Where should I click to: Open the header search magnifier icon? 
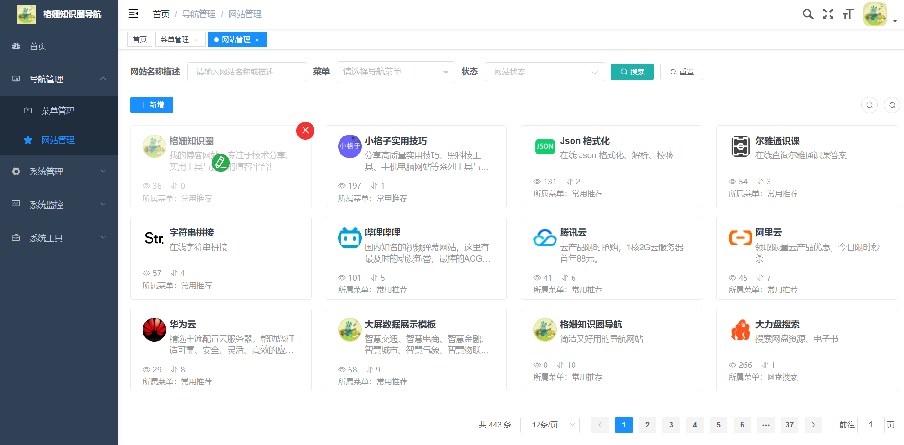coord(808,14)
